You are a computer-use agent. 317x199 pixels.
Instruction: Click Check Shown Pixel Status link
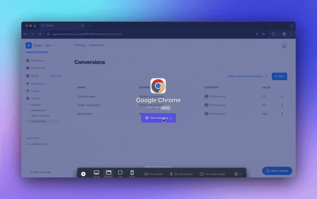pyautogui.click(x=245, y=76)
